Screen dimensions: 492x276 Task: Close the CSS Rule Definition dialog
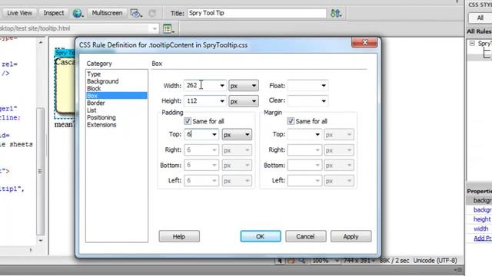(364, 43)
